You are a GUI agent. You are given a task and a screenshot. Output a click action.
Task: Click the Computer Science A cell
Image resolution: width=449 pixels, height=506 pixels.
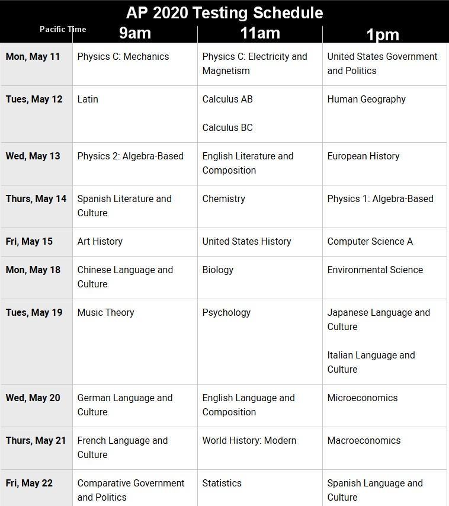click(x=370, y=242)
